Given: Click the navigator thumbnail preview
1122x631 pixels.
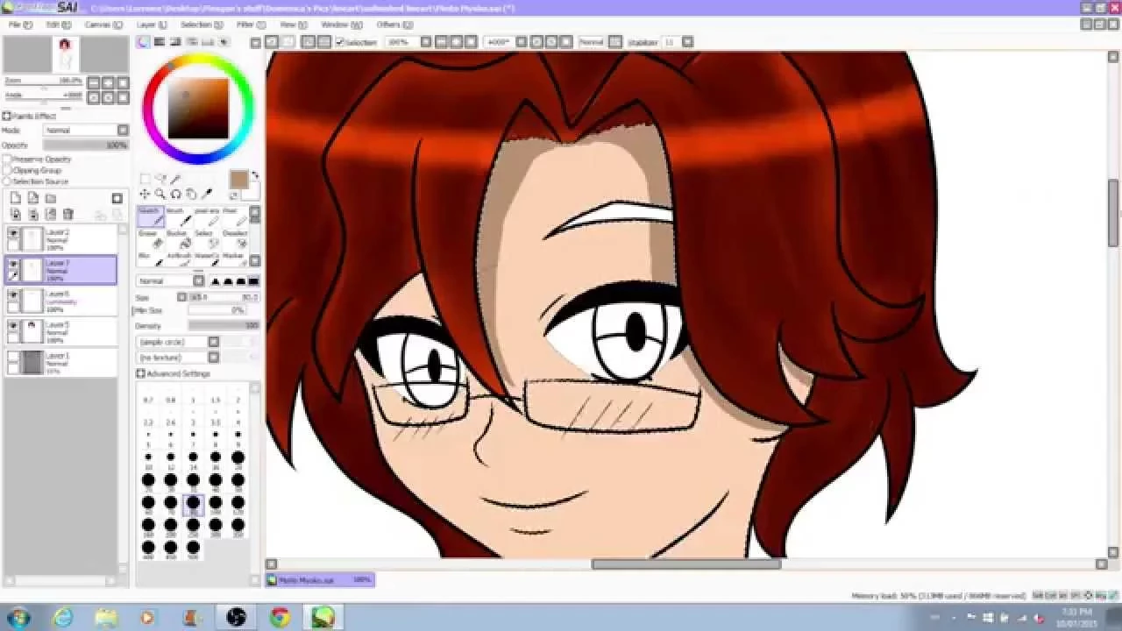Looking at the screenshot, I should 65,54.
